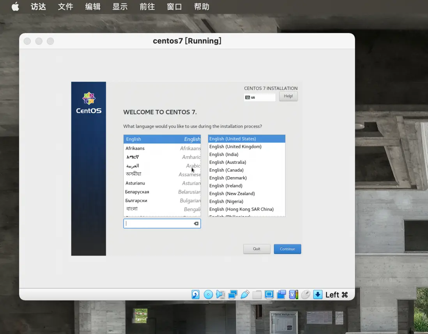This screenshot has height=334, width=428.
Task: Open the Apple menu
Action: coord(15,7)
